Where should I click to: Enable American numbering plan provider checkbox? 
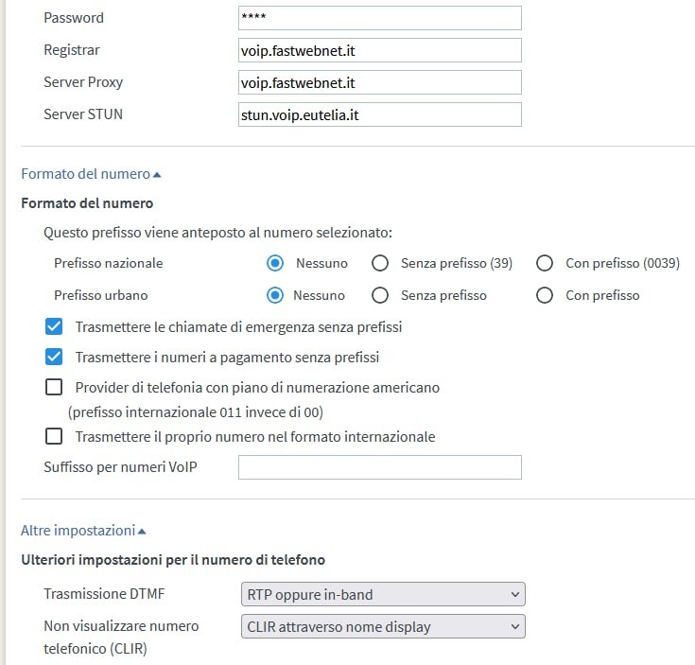[54, 387]
